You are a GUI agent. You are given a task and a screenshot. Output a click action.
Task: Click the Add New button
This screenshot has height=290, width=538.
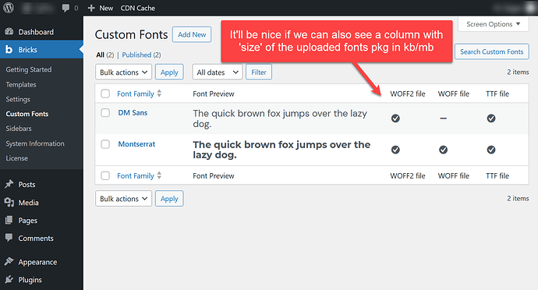(x=192, y=34)
